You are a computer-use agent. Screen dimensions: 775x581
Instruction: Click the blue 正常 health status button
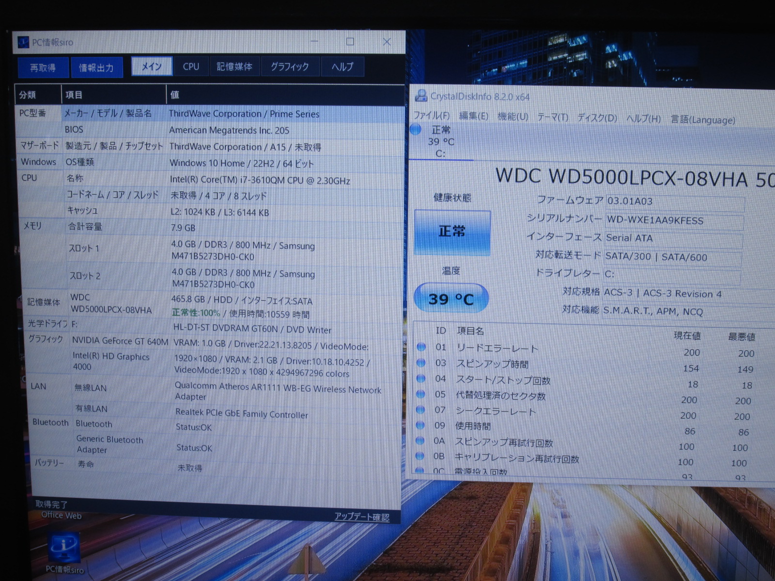click(452, 232)
